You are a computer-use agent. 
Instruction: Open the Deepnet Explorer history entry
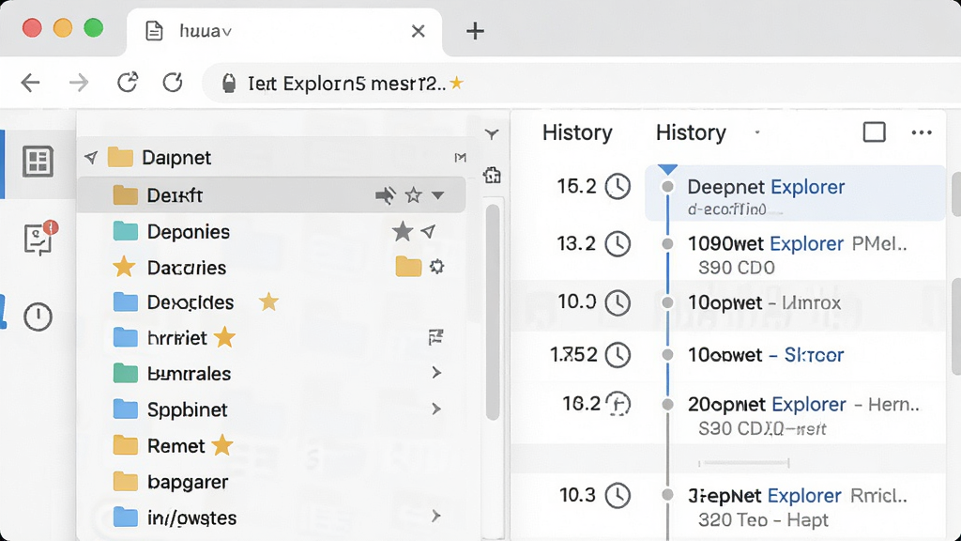[795, 193]
